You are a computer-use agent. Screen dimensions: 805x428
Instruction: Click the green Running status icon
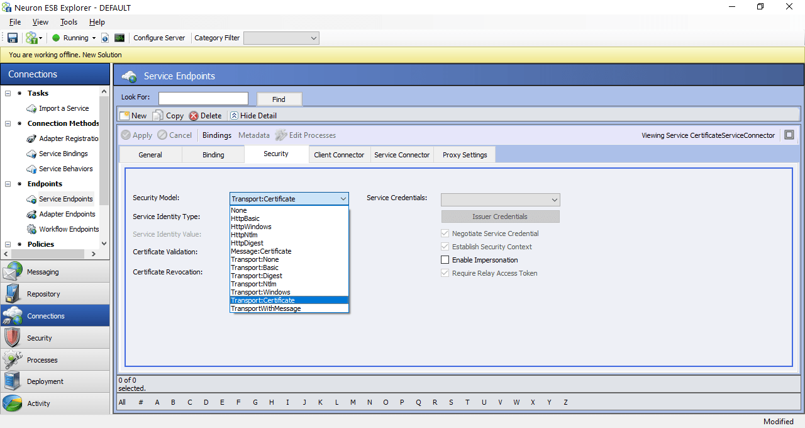[x=56, y=38]
